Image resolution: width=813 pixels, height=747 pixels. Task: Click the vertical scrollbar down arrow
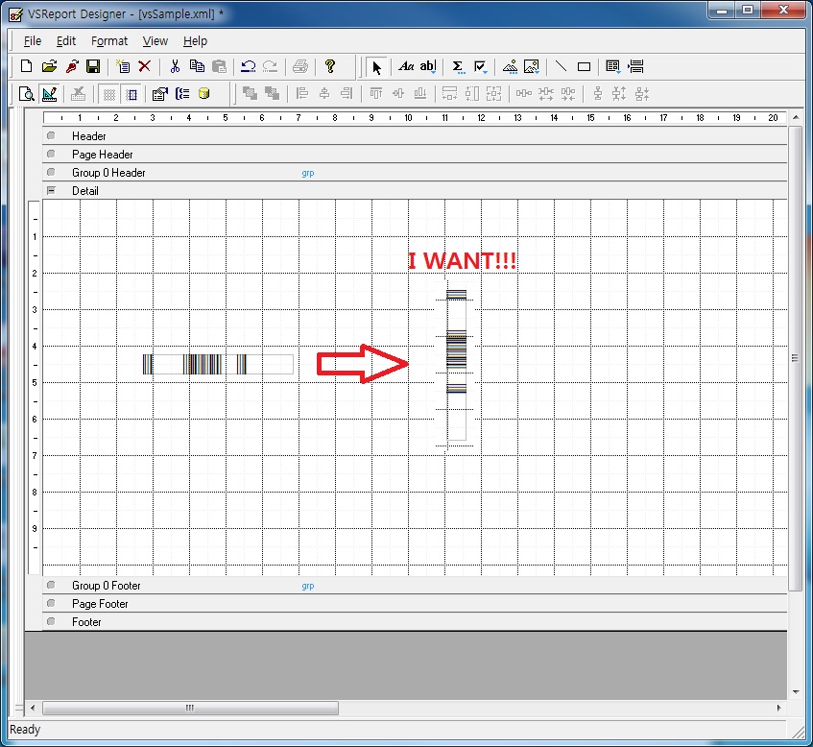point(796,692)
